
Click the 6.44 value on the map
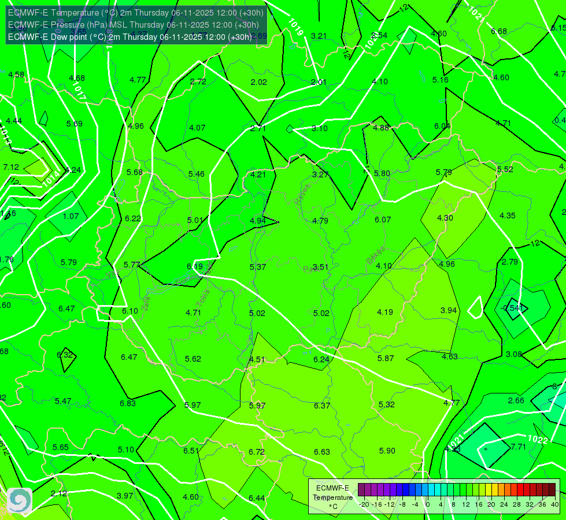tap(257, 499)
